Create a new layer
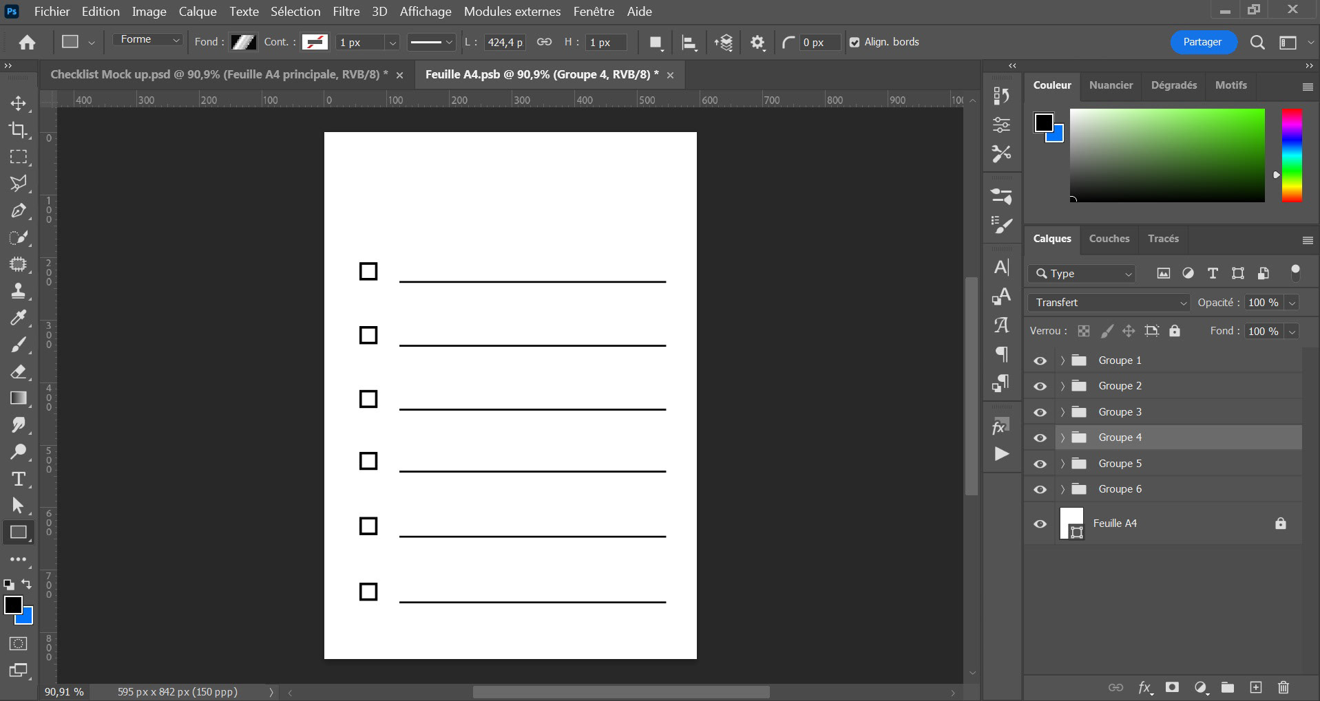The height and width of the screenshot is (701, 1320). [1256, 687]
